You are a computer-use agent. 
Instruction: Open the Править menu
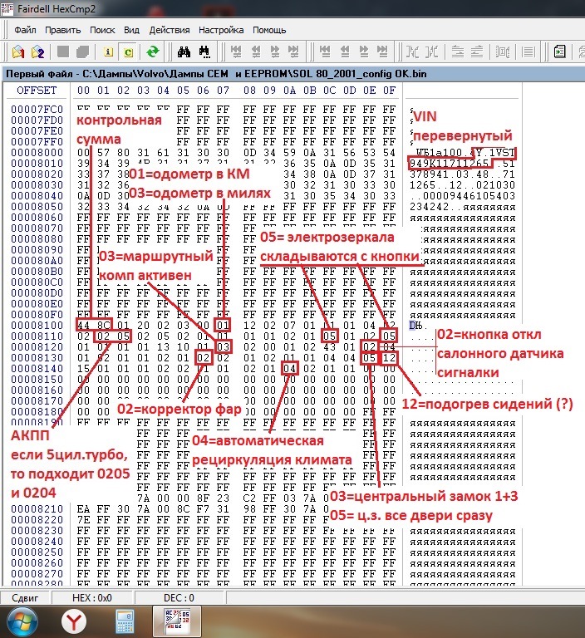point(62,30)
